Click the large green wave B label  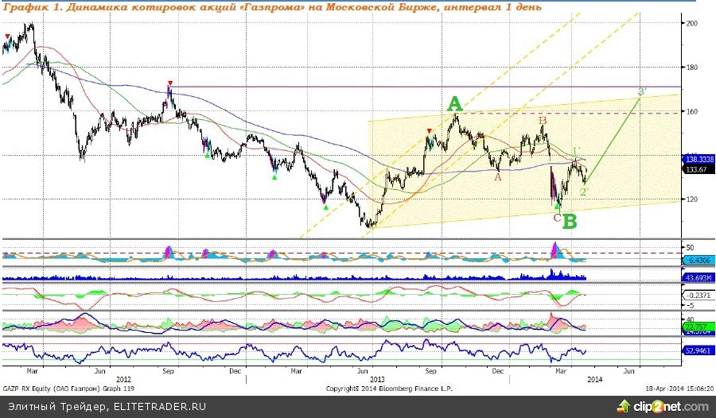(x=570, y=221)
